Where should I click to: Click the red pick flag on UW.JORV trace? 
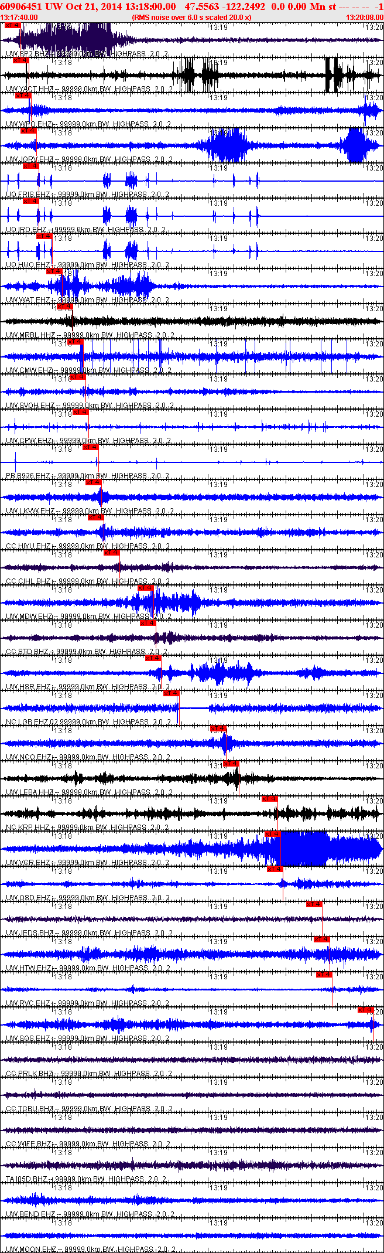pos(28,131)
